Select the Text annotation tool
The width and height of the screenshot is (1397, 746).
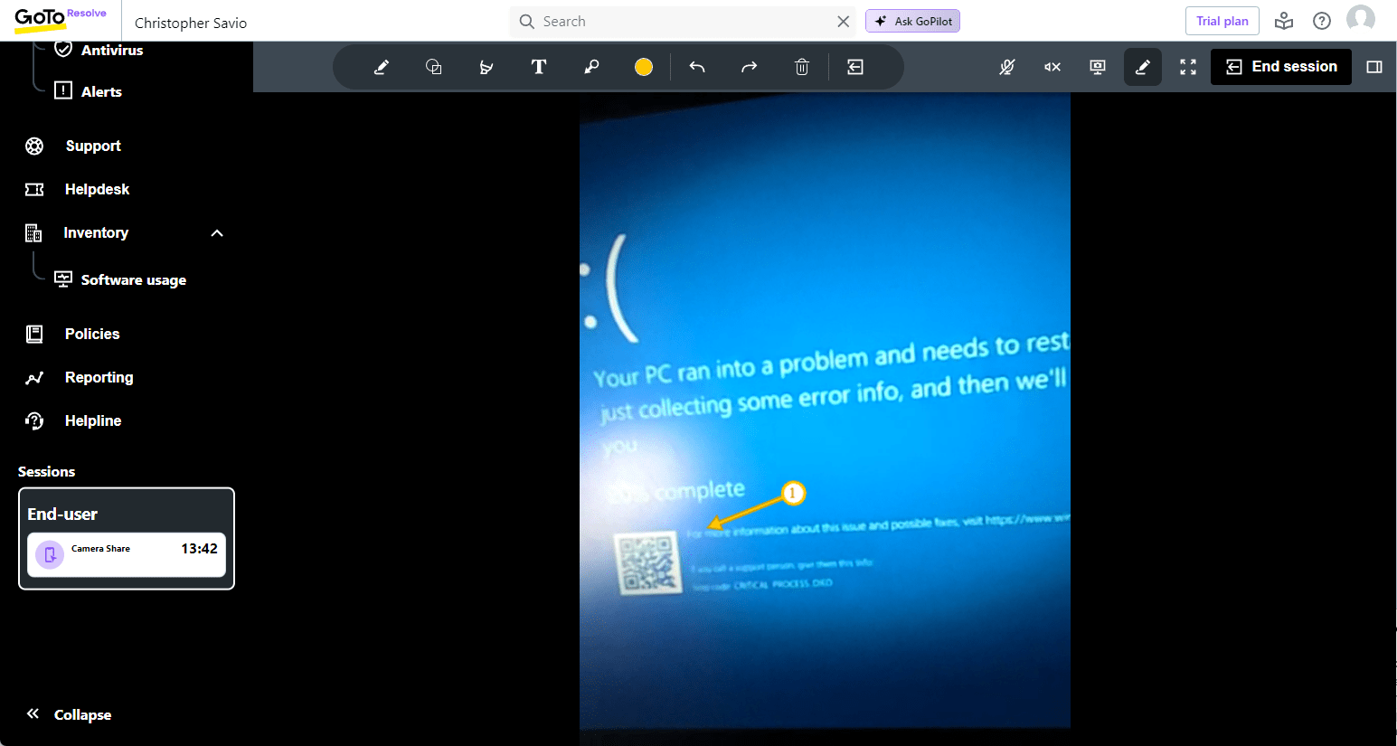coord(539,67)
